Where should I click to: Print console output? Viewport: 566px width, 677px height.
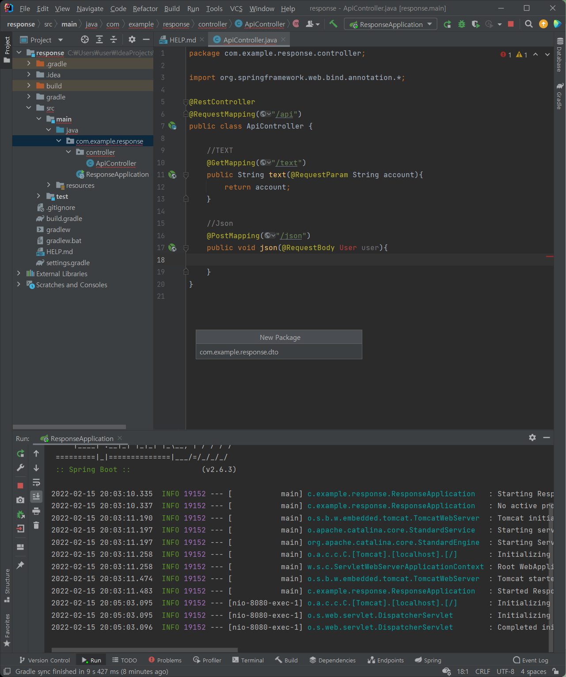(x=36, y=511)
